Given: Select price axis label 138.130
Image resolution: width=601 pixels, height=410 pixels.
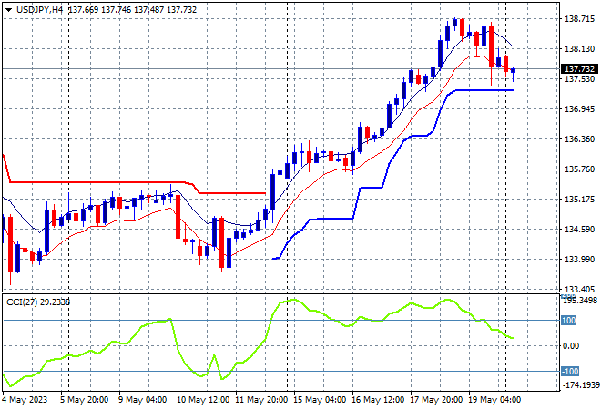Looking at the screenshot, I should pos(580,49).
